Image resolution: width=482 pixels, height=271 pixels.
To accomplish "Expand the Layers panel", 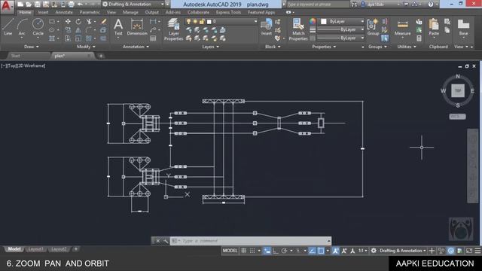I will click(211, 47).
